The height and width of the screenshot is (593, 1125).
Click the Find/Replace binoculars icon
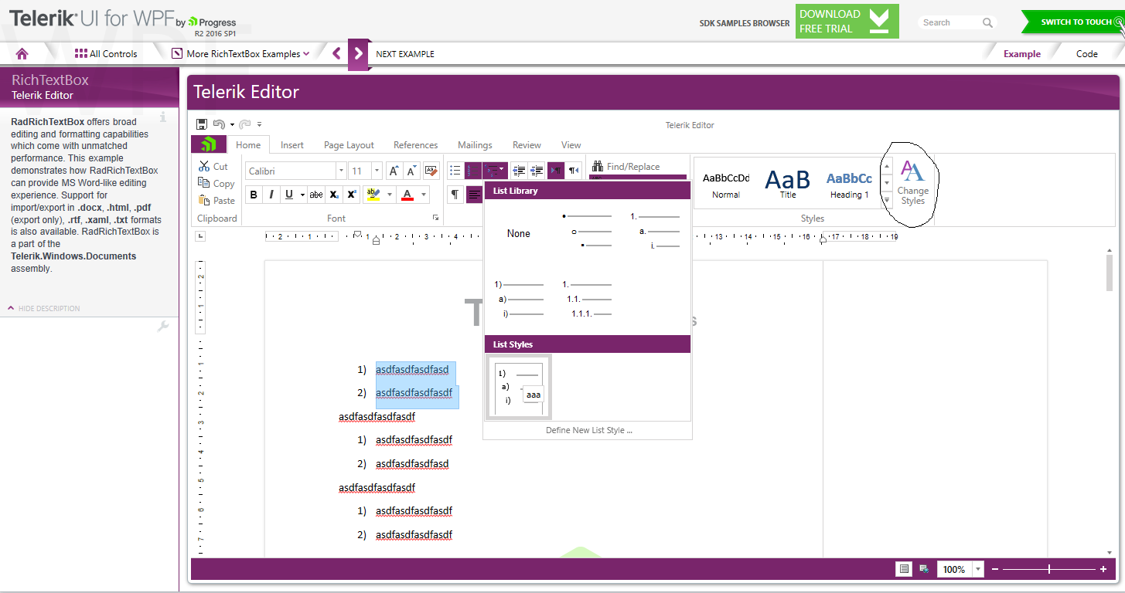coord(598,166)
